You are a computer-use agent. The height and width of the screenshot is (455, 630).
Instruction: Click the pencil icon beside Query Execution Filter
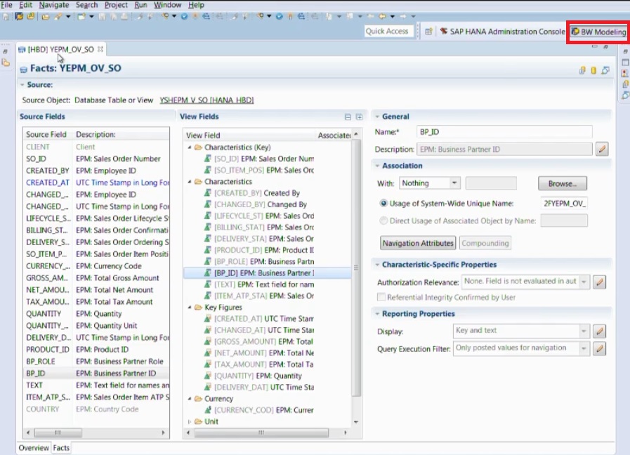598,349
